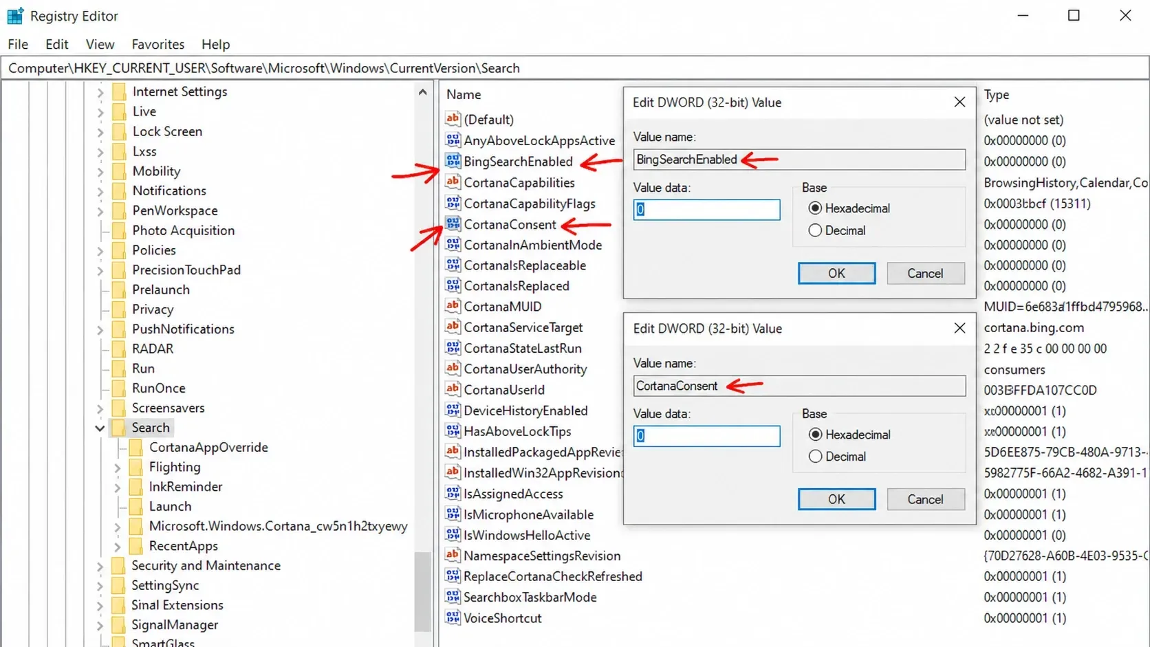This screenshot has width=1150, height=647.
Task: Click Cancel in the BingSearchEnabled dialog
Action: click(x=925, y=273)
